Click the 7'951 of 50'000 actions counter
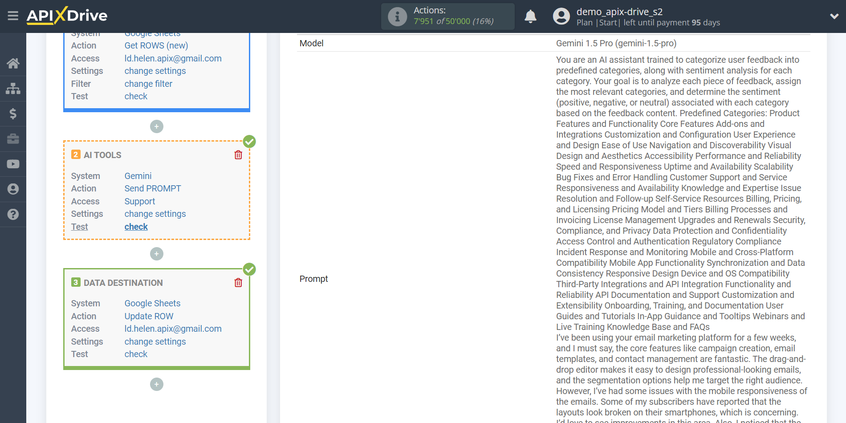Viewport: 846px width, 423px height. point(453,21)
